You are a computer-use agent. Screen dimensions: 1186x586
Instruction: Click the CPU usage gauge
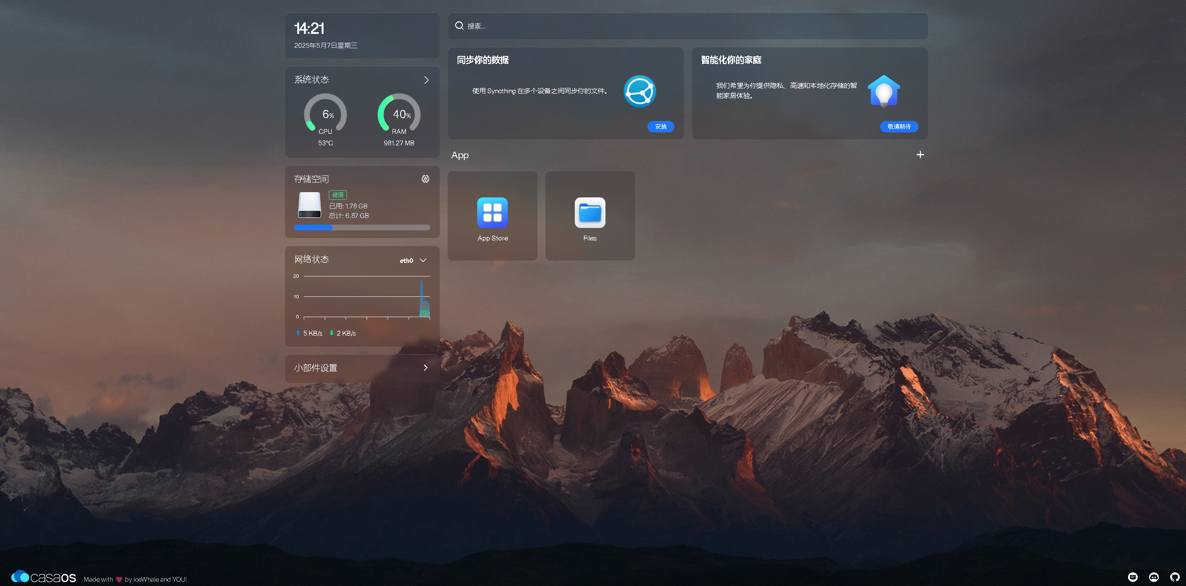pos(325,114)
